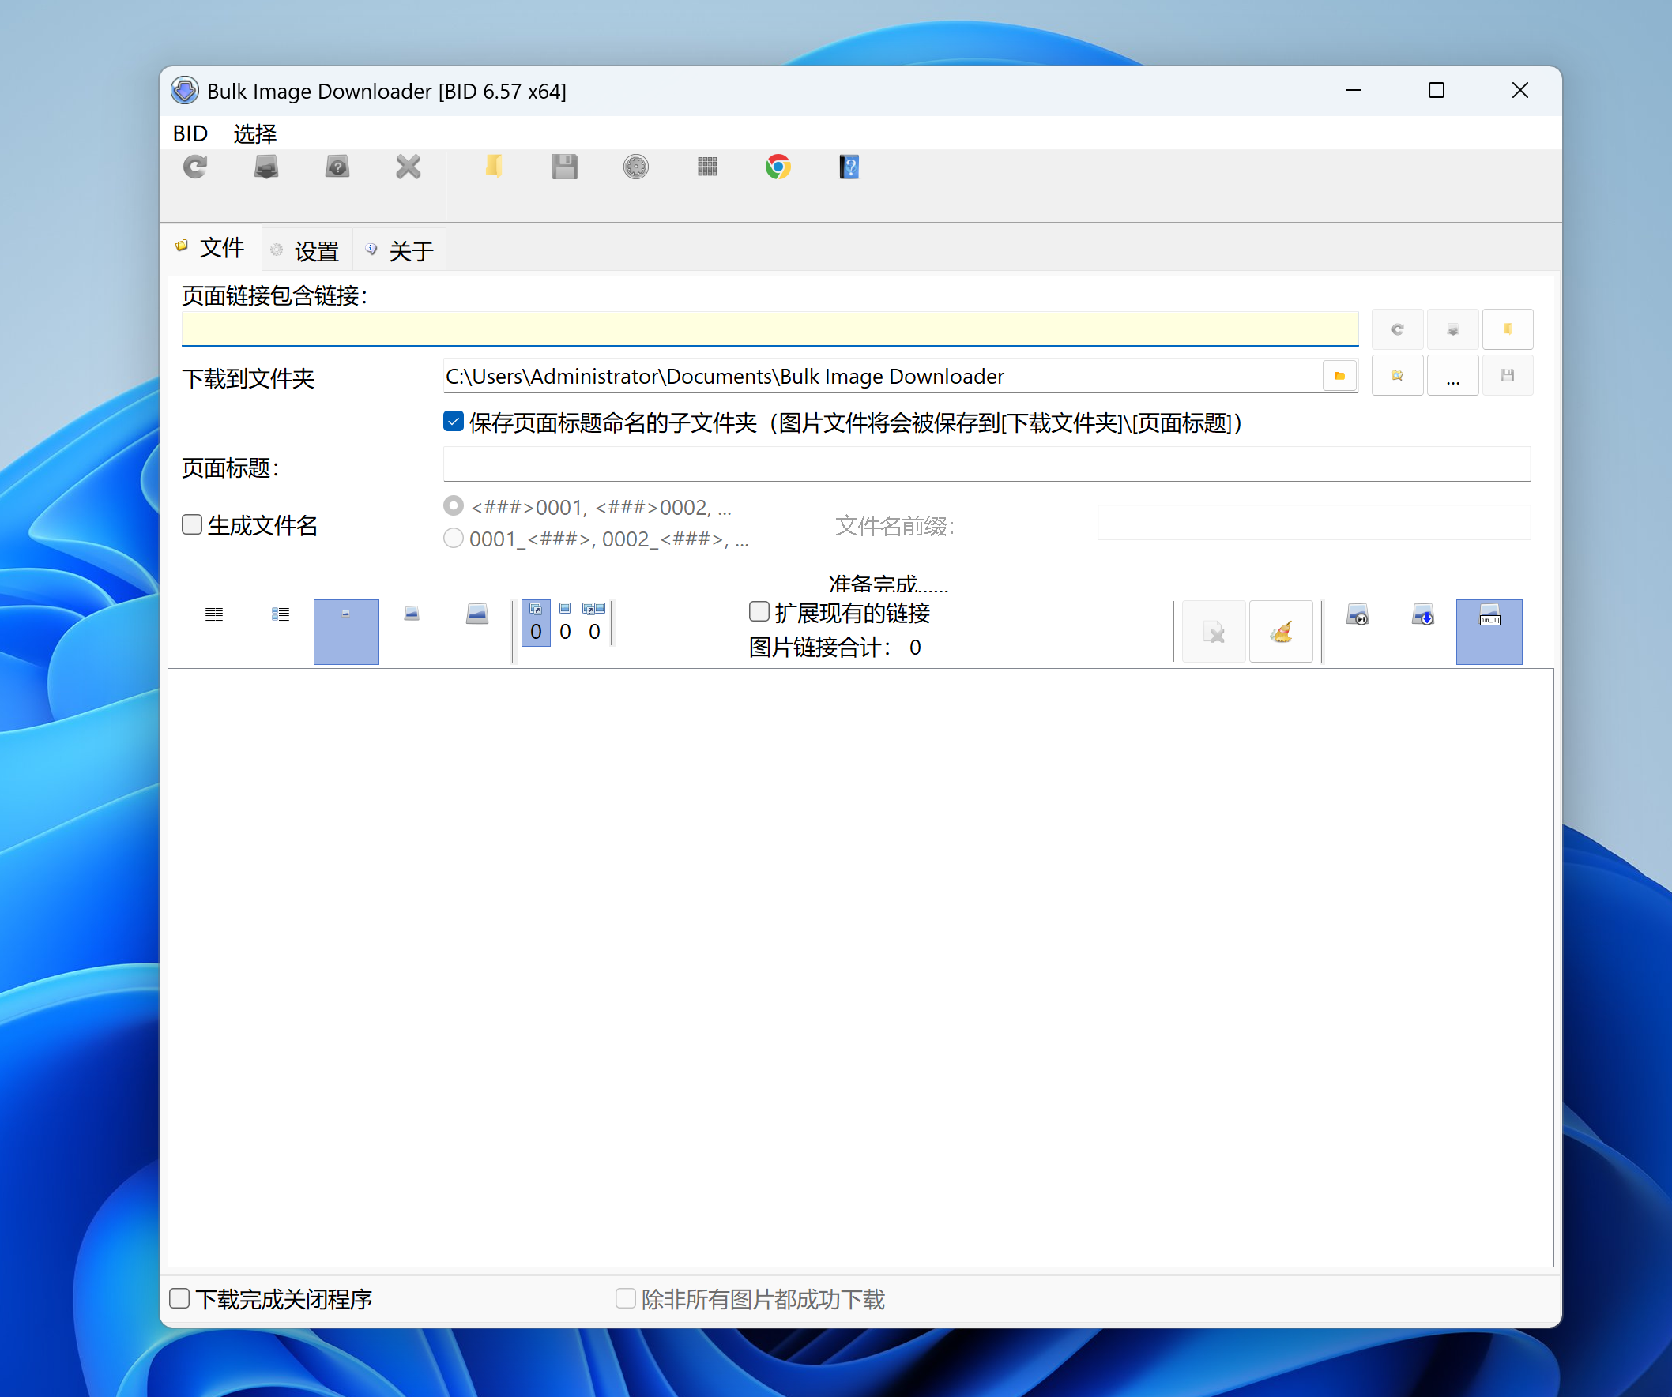Select the medium thumbnail view icon
This screenshot has width=1672, height=1397.
tap(412, 614)
